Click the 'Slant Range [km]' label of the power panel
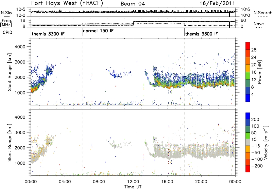Screen dimensions: 272x189 point(10,72)
